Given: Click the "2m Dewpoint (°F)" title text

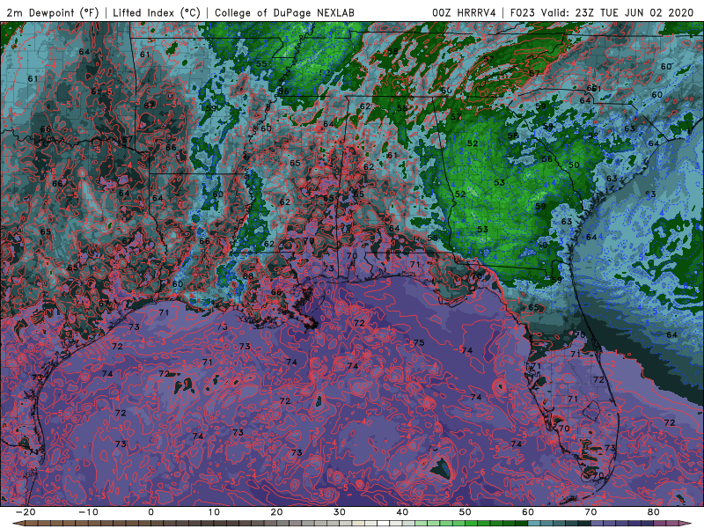Looking at the screenshot, I should tap(53, 12).
